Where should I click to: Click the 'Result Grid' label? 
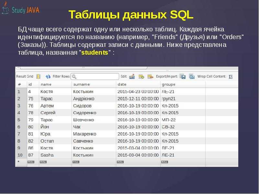[25, 77]
